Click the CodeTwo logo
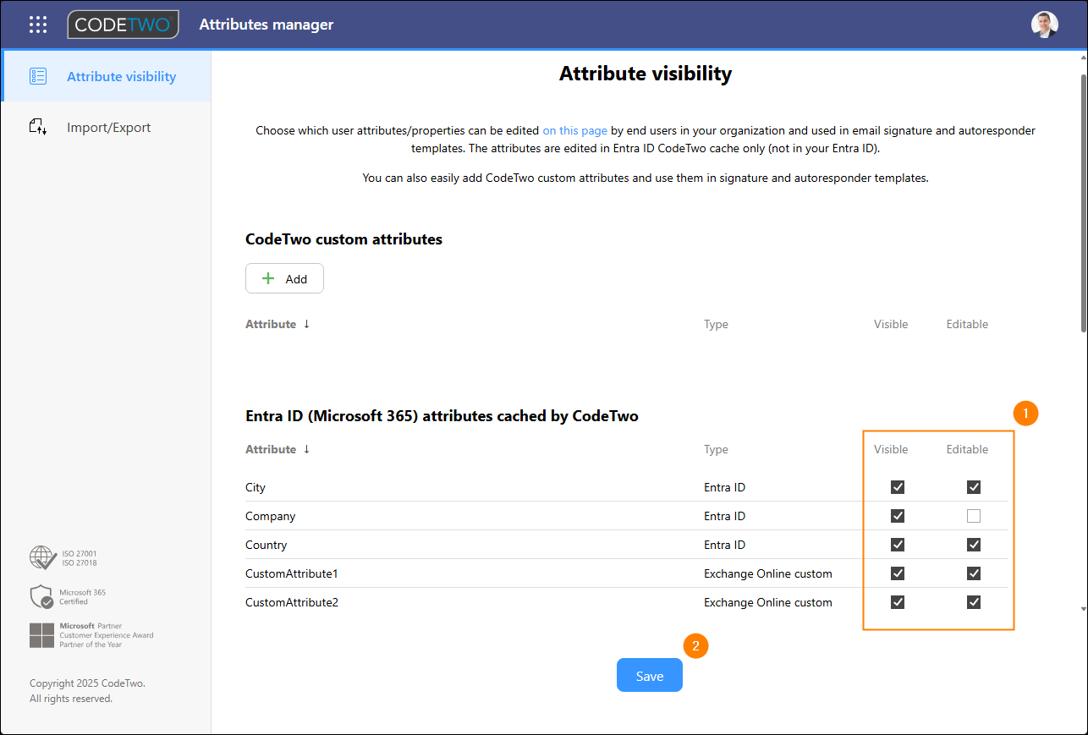 tap(124, 25)
